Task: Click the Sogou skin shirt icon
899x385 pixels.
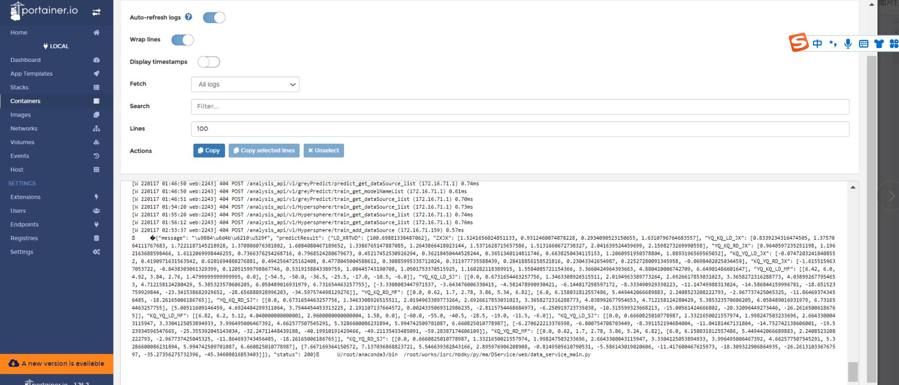Action: point(879,43)
